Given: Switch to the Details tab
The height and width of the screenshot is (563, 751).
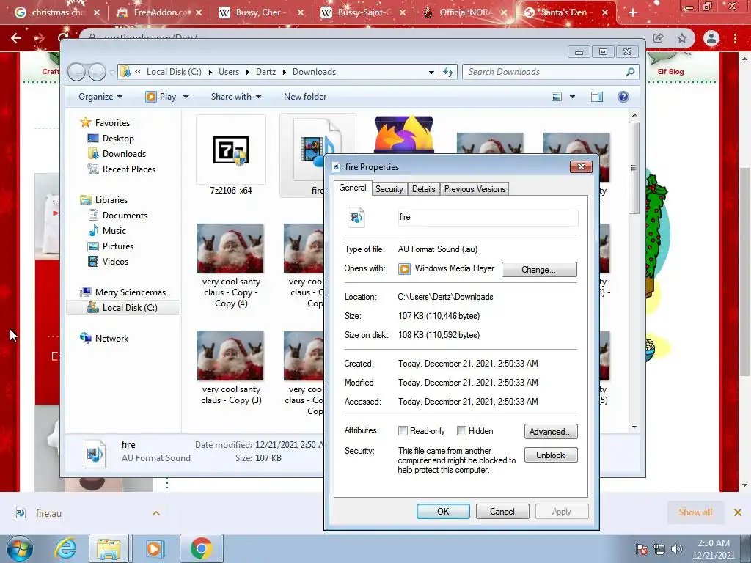Looking at the screenshot, I should (423, 189).
